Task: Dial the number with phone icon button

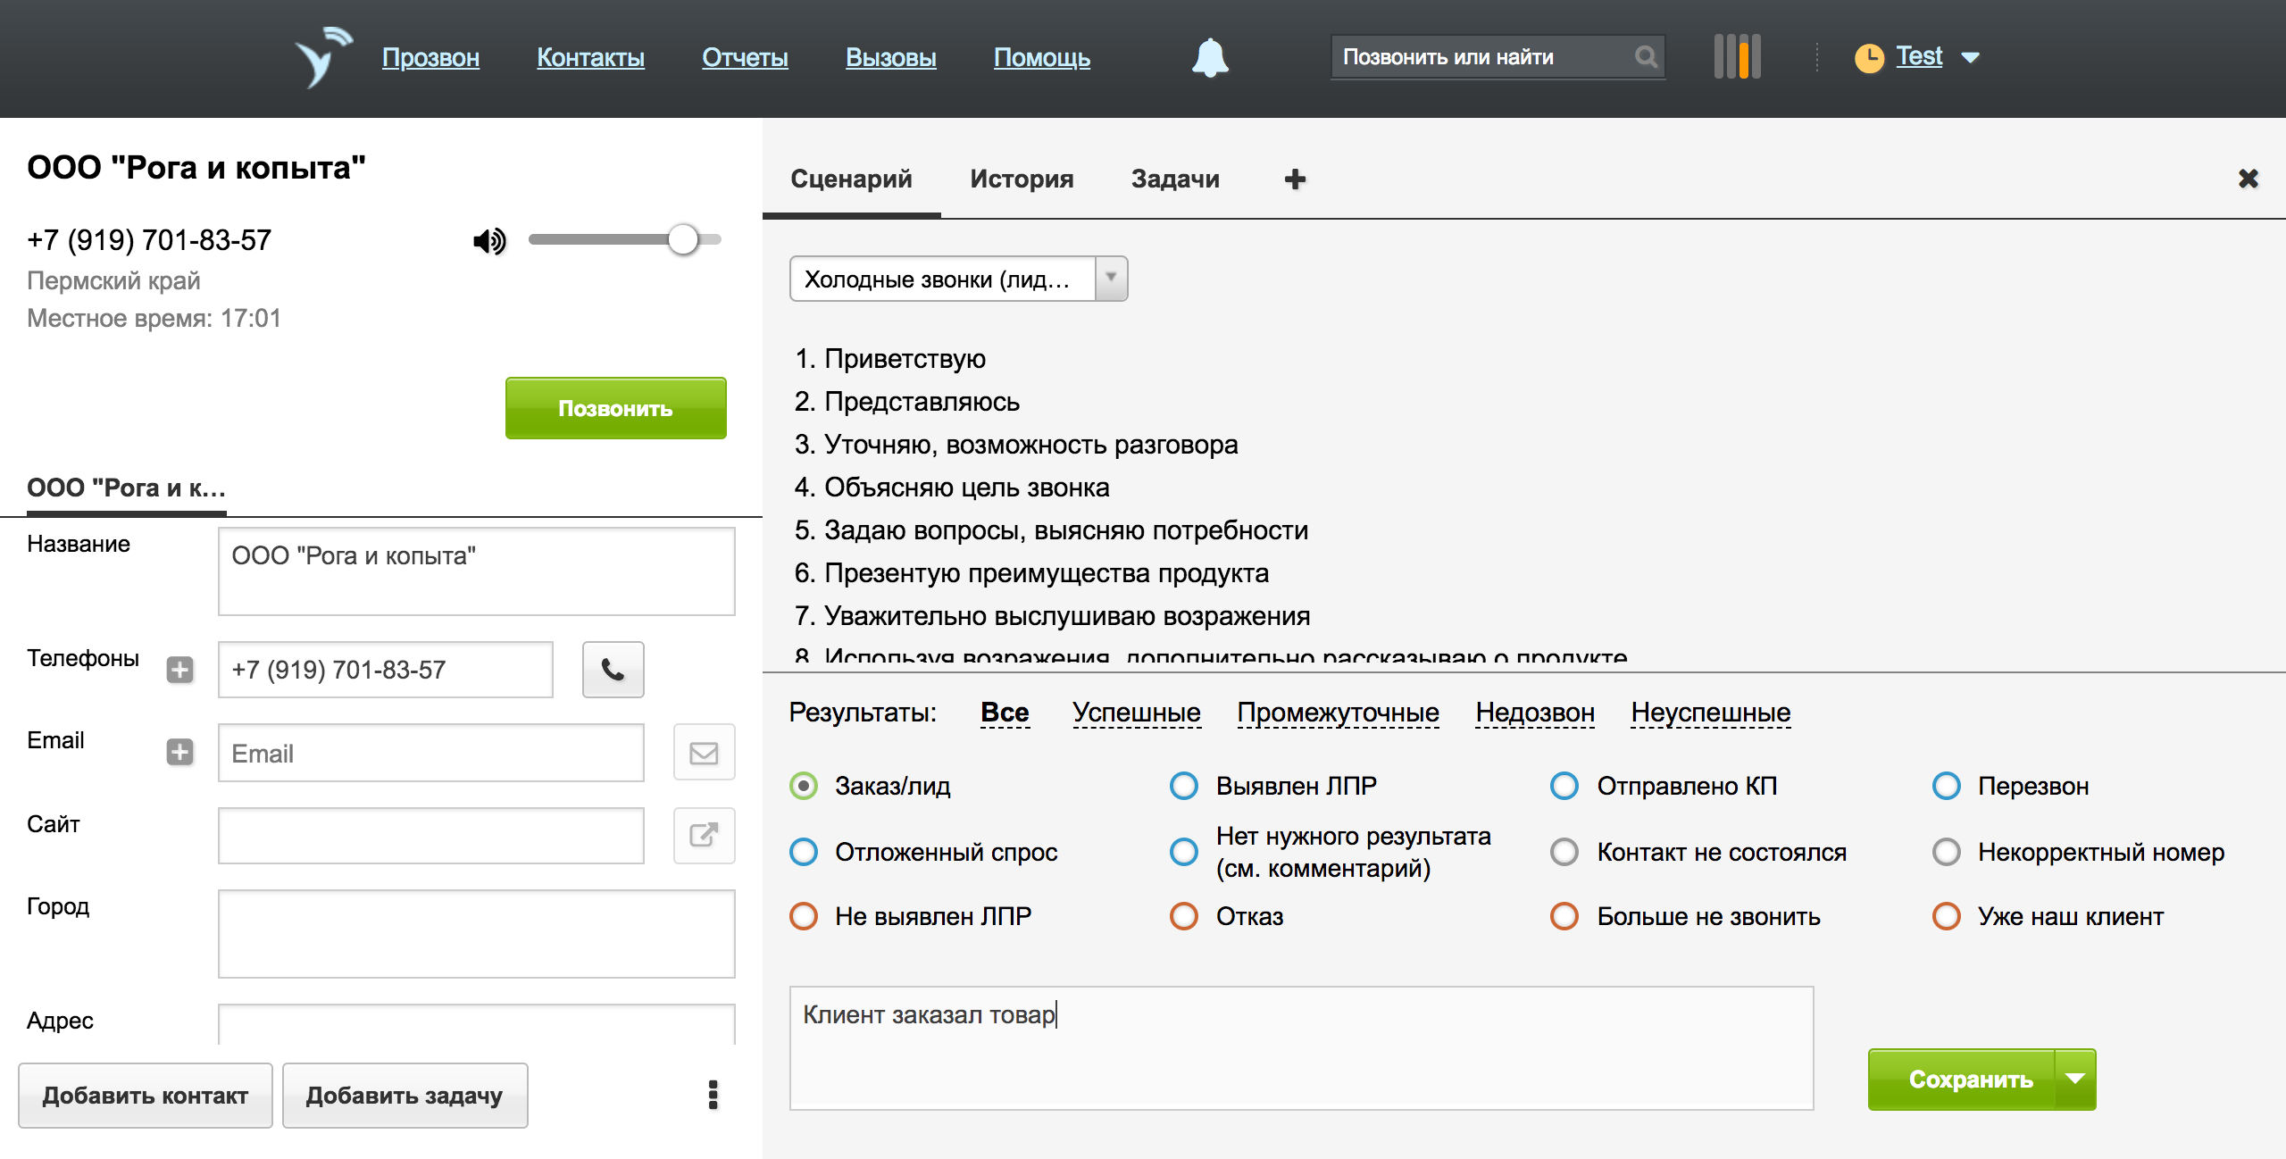Action: pyautogui.click(x=613, y=670)
